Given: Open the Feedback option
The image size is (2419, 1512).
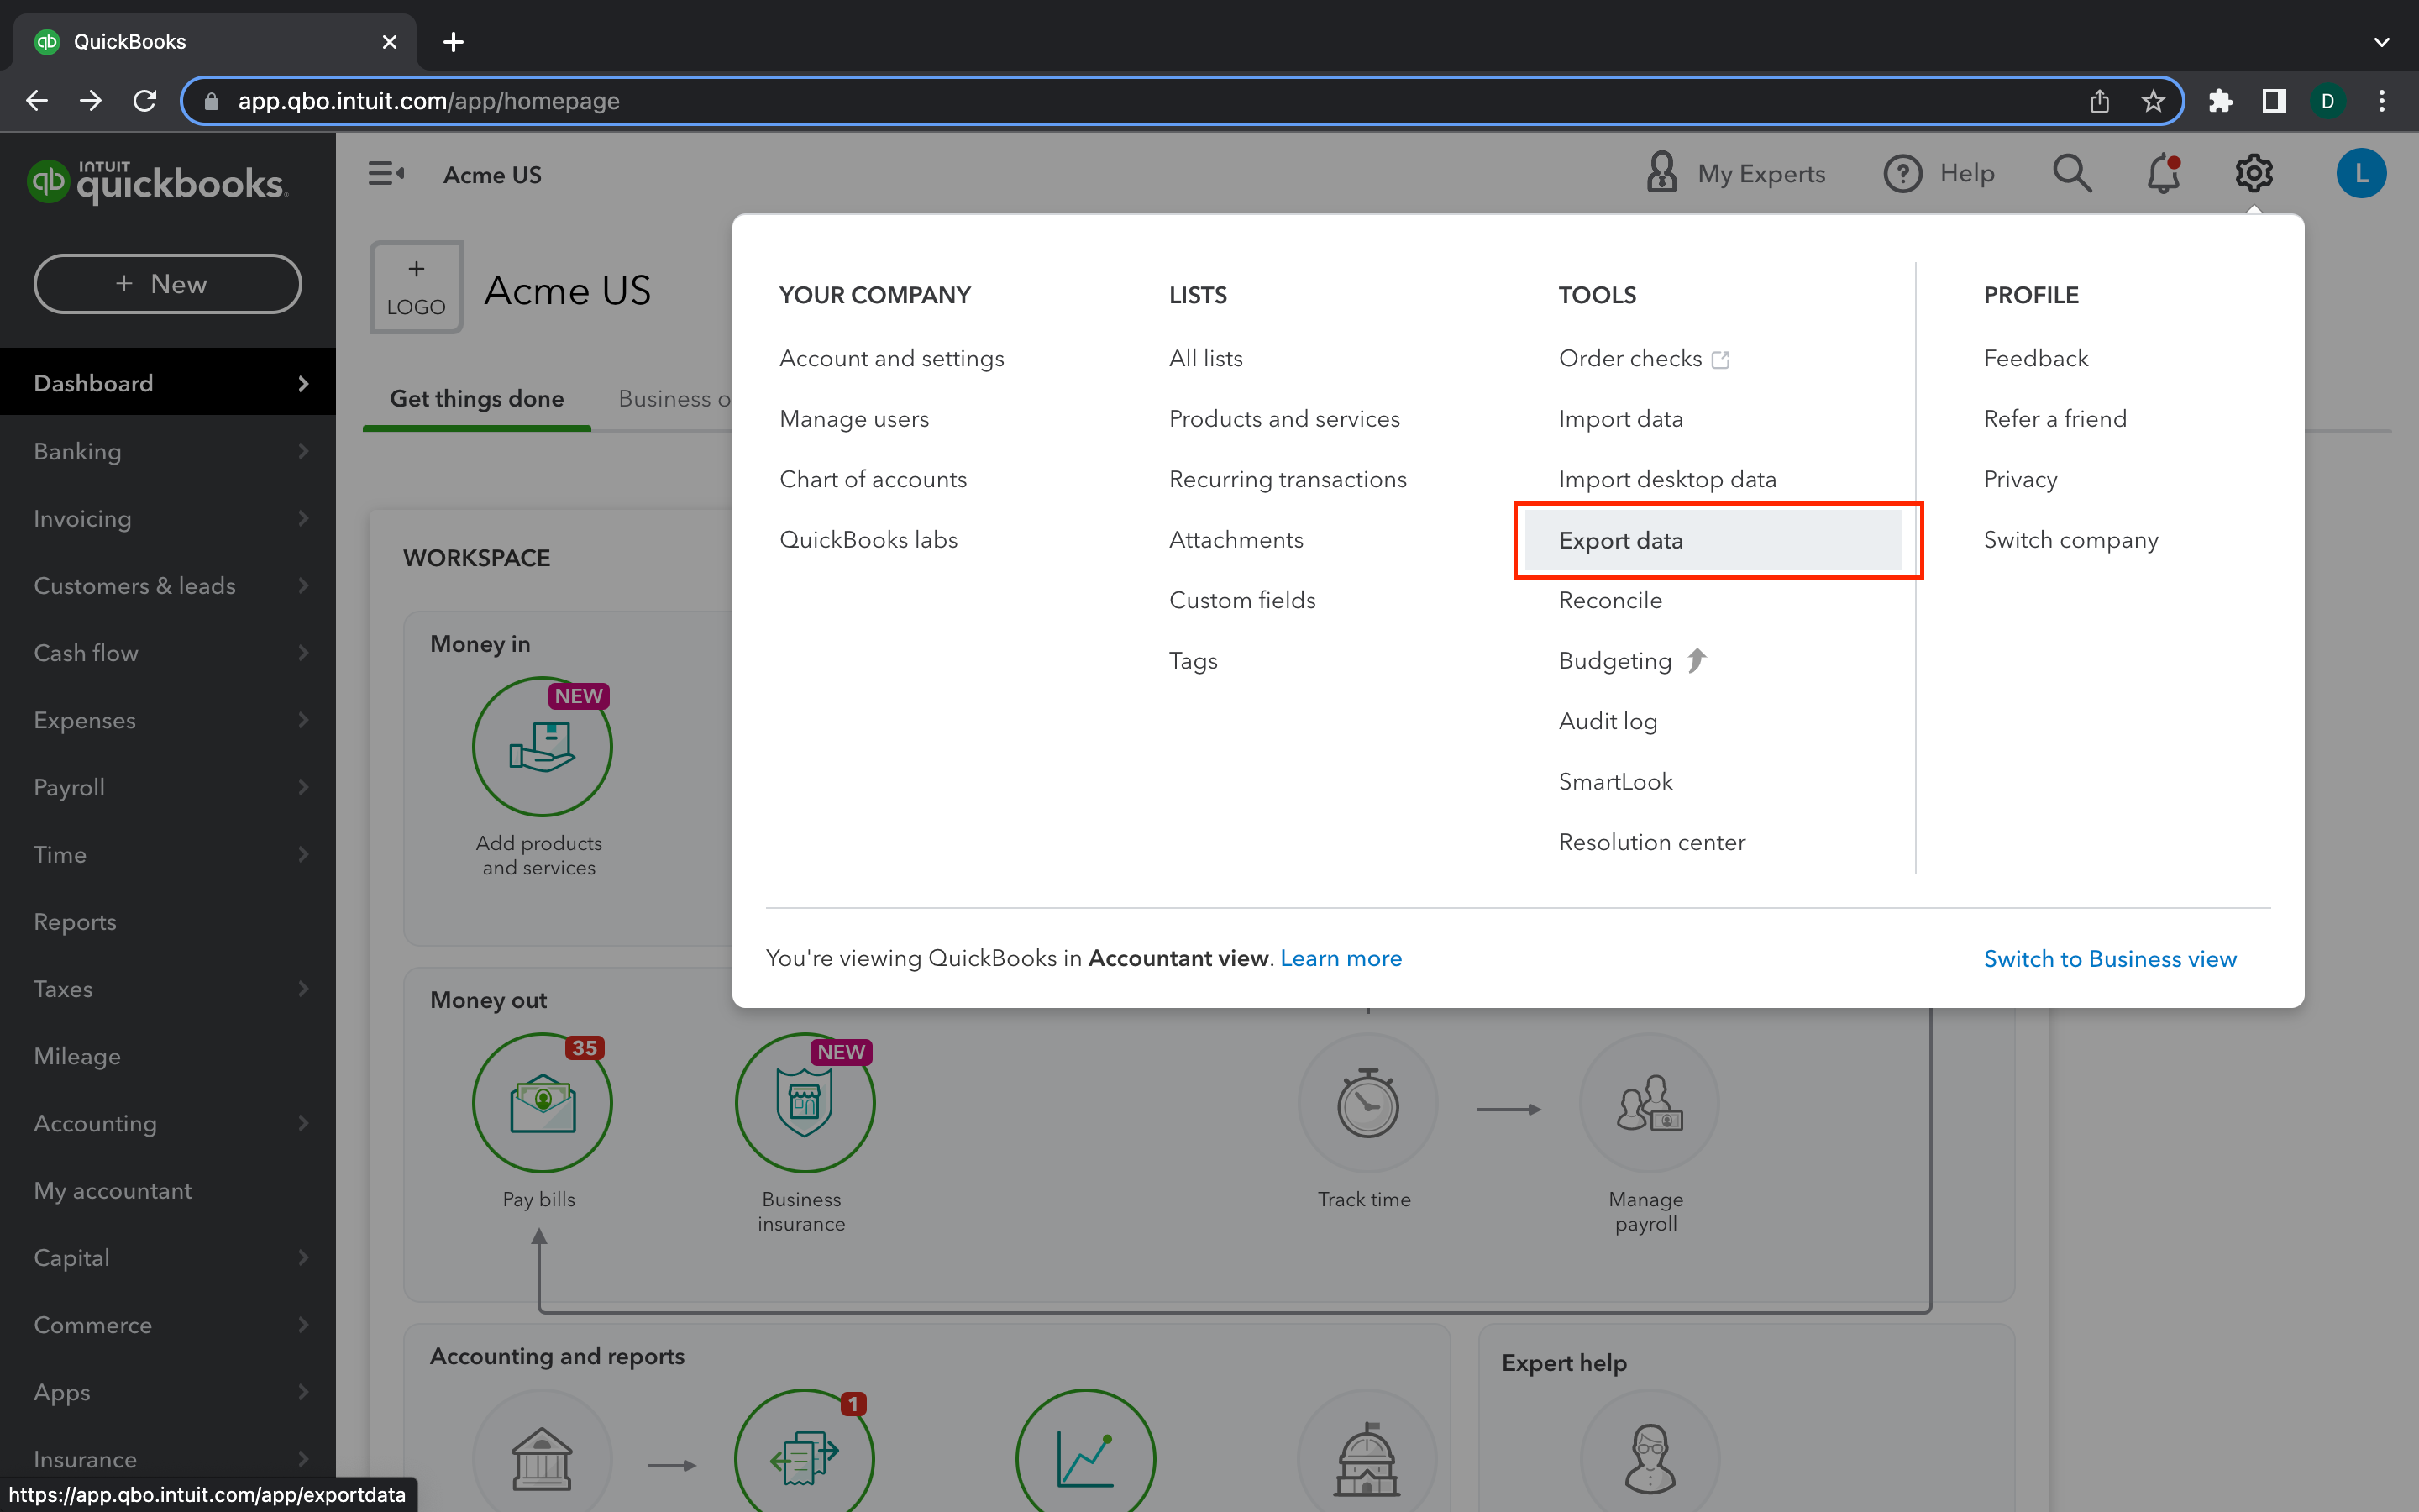Looking at the screenshot, I should (2035, 358).
